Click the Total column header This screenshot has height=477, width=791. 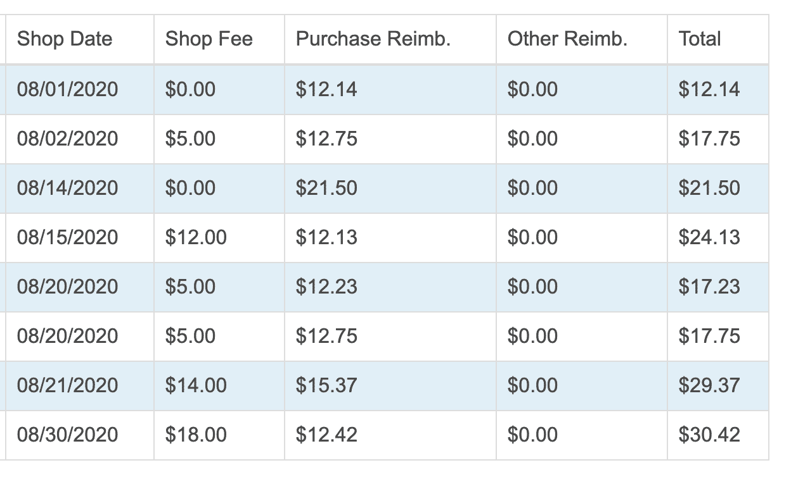coord(718,39)
